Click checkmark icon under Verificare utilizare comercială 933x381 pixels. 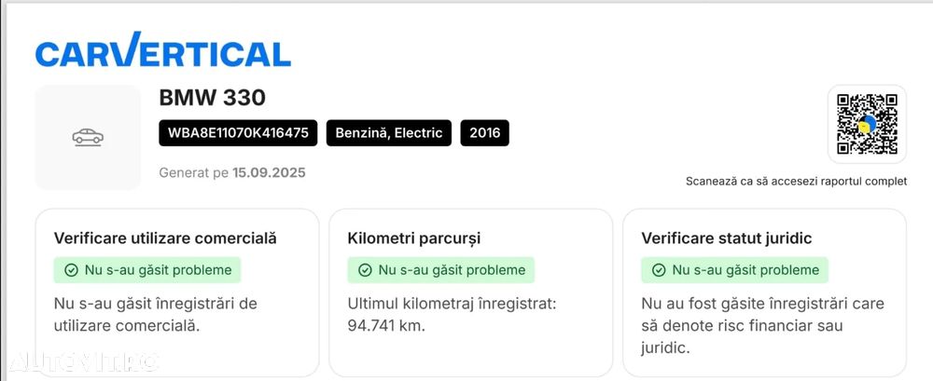click(71, 270)
